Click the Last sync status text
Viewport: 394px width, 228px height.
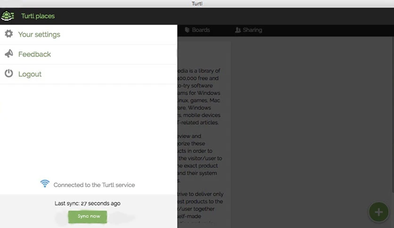[x=88, y=204]
